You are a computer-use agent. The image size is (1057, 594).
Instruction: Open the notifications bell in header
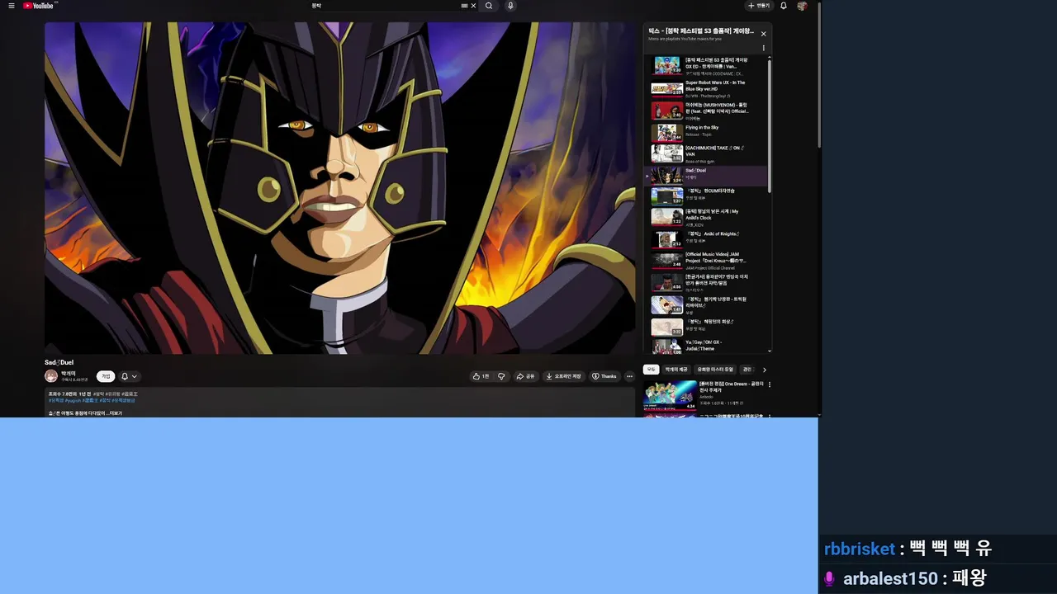pyautogui.click(x=784, y=6)
